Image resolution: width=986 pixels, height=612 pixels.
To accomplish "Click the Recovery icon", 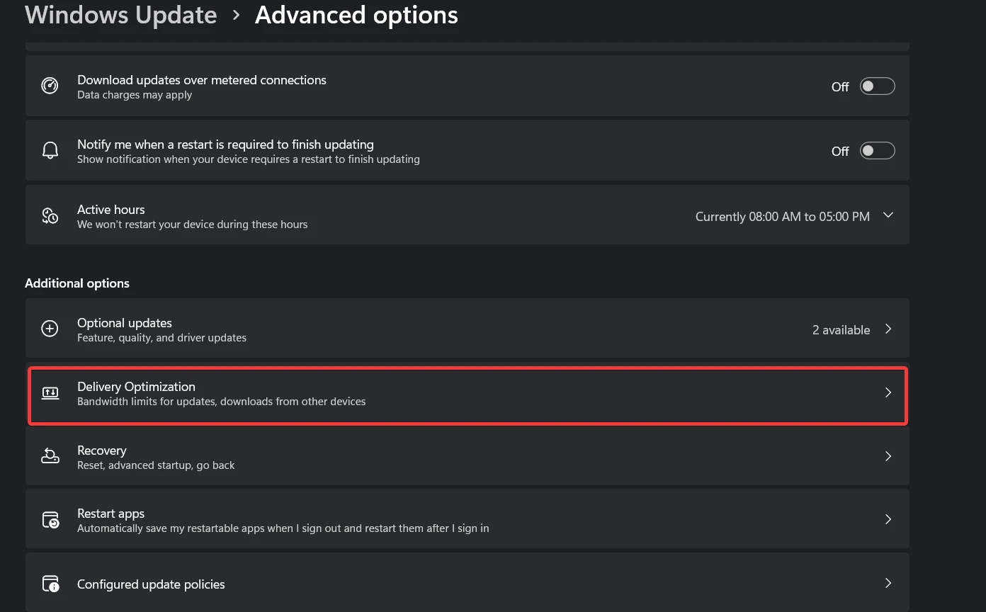I will pos(50,456).
